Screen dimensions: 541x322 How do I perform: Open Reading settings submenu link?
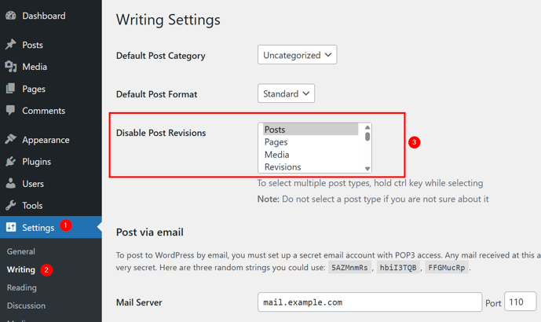coord(22,287)
